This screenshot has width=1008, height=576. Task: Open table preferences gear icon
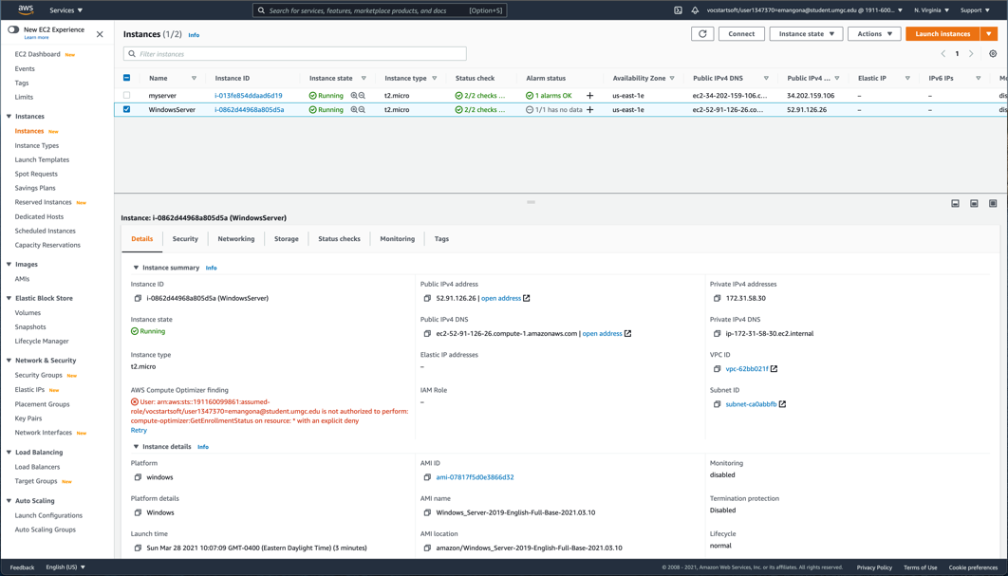coord(993,54)
